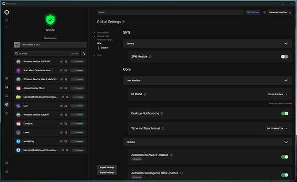
Task: Open the tools icon near the sidebar bottom
Action: (x=7, y=163)
